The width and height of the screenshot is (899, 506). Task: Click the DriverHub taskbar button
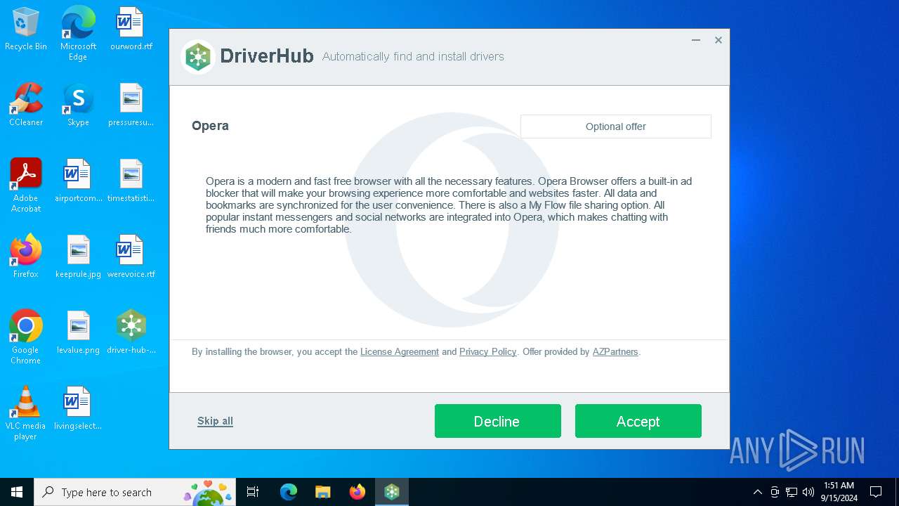(x=392, y=492)
